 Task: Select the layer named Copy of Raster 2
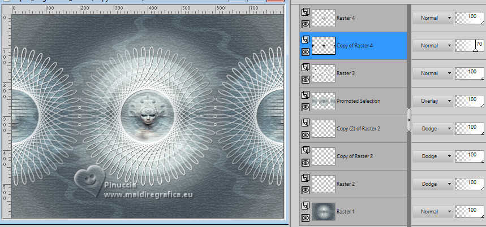point(355,156)
